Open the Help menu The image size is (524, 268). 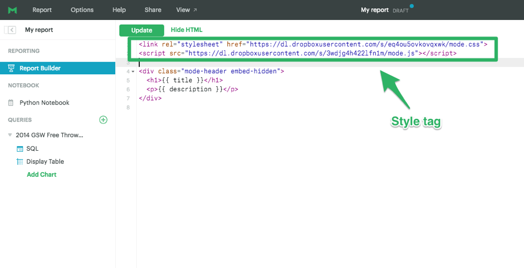tap(119, 10)
